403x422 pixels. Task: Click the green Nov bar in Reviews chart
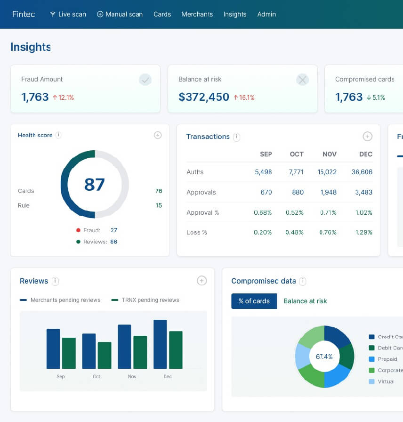[x=140, y=352]
